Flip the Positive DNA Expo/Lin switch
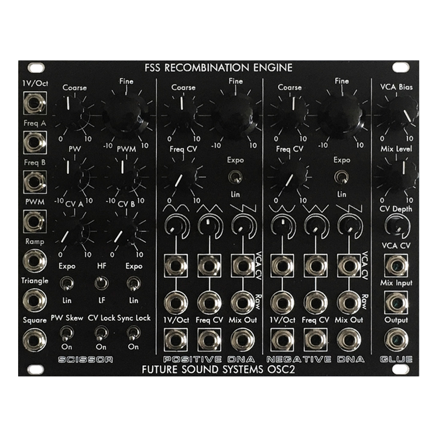Viewport: 439px width, 439px height. pyautogui.click(x=235, y=177)
